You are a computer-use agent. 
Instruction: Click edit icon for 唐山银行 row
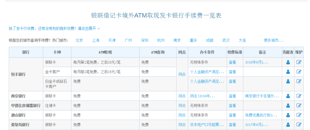tap(299, 115)
